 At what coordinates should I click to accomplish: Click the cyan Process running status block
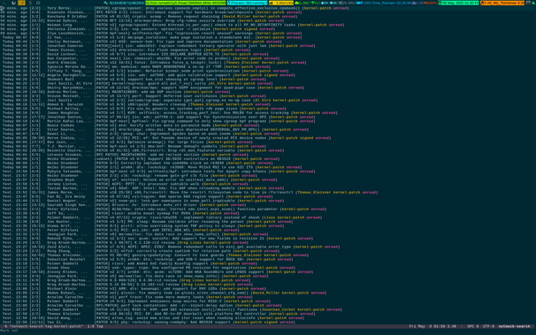(x=247, y=3)
